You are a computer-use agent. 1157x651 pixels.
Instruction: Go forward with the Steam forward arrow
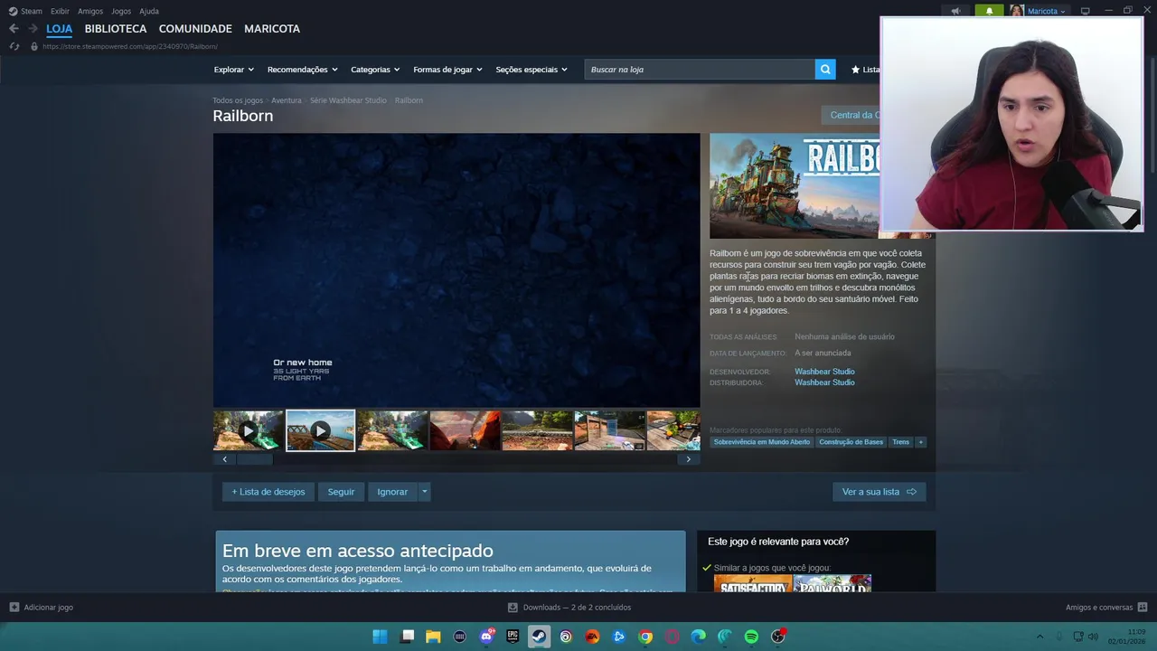coord(33,29)
